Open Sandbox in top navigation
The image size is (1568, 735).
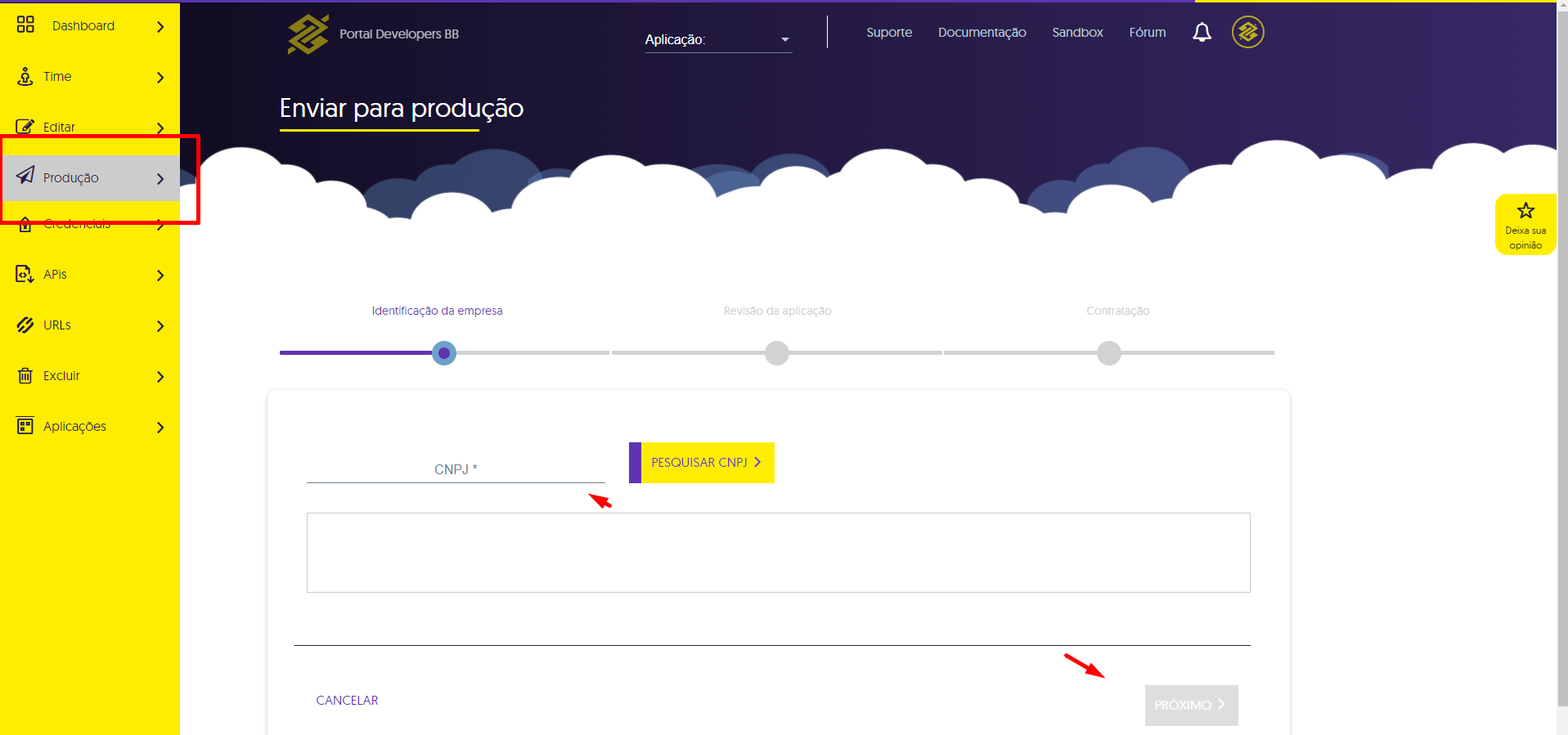click(x=1077, y=32)
